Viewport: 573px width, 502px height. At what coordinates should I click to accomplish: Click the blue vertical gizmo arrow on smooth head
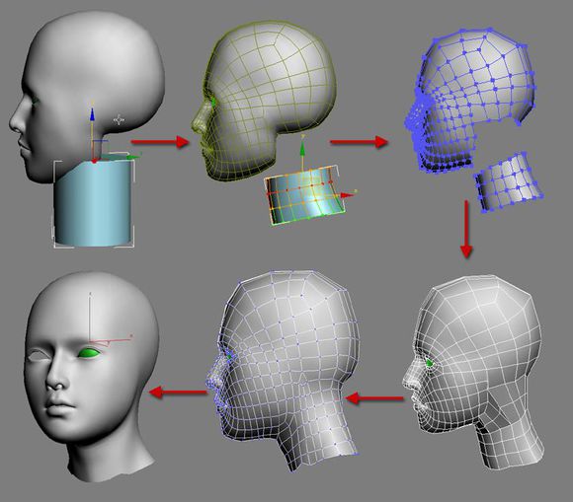tap(93, 115)
